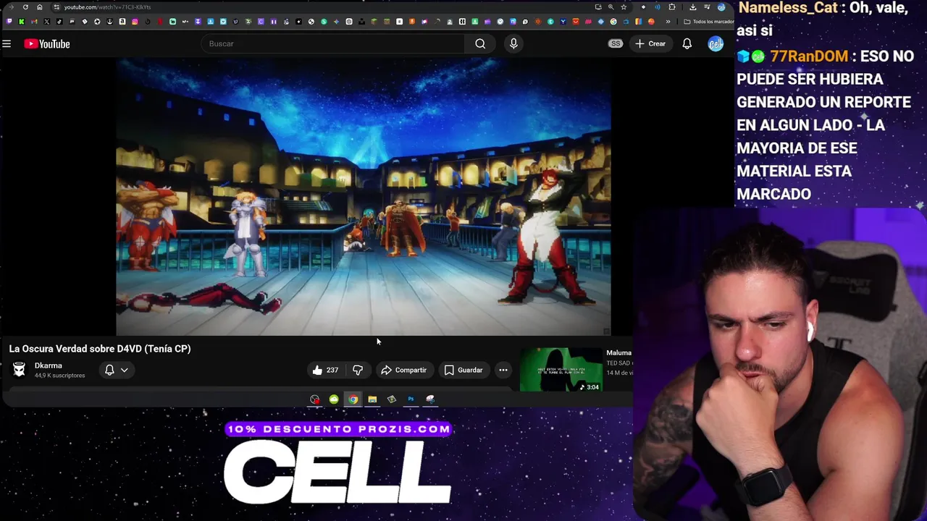This screenshot has height=521, width=927.
Task: Open the Gmail bookmark in bookmarks bar
Action: pos(34,22)
